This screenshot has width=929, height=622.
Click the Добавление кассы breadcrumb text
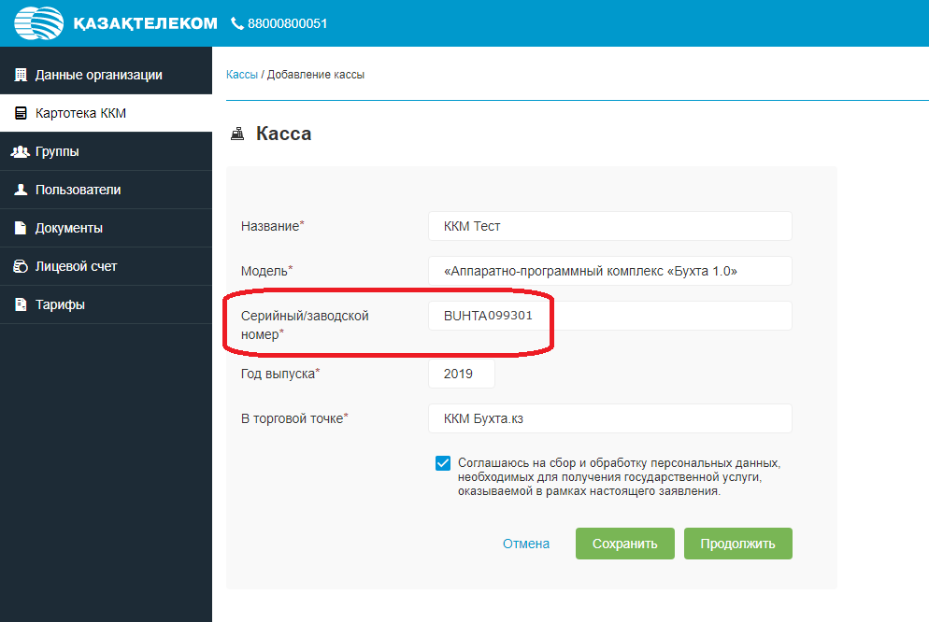tap(316, 75)
